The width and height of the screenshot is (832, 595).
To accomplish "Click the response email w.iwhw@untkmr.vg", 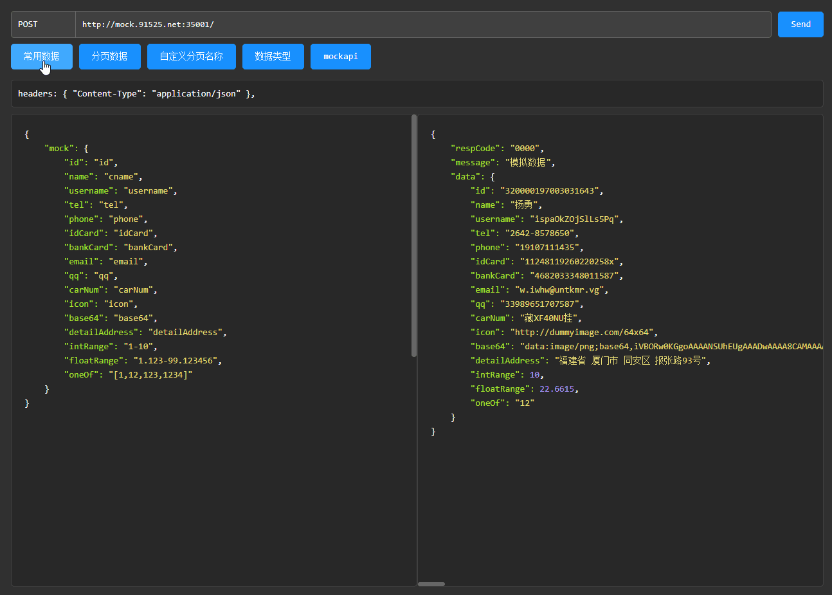I will (x=559, y=290).
